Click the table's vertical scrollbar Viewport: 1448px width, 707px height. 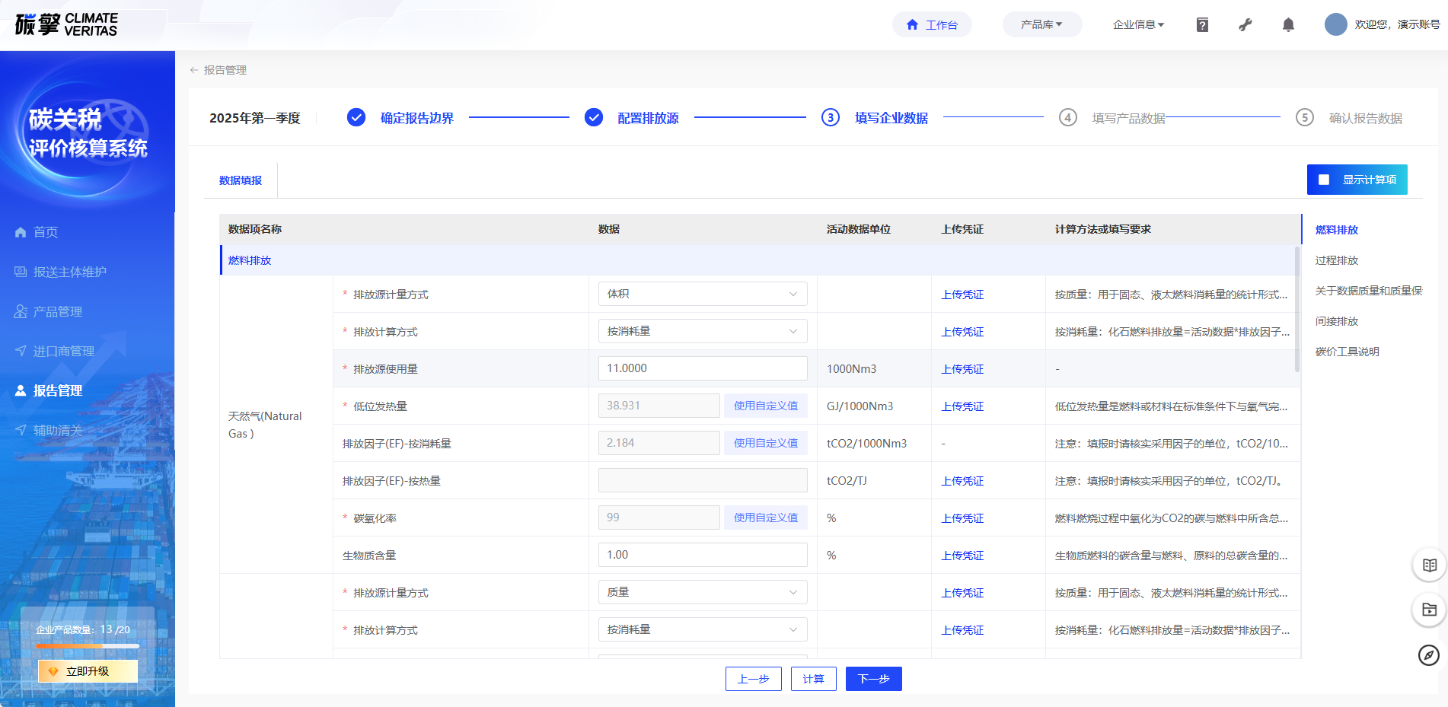[1297, 309]
